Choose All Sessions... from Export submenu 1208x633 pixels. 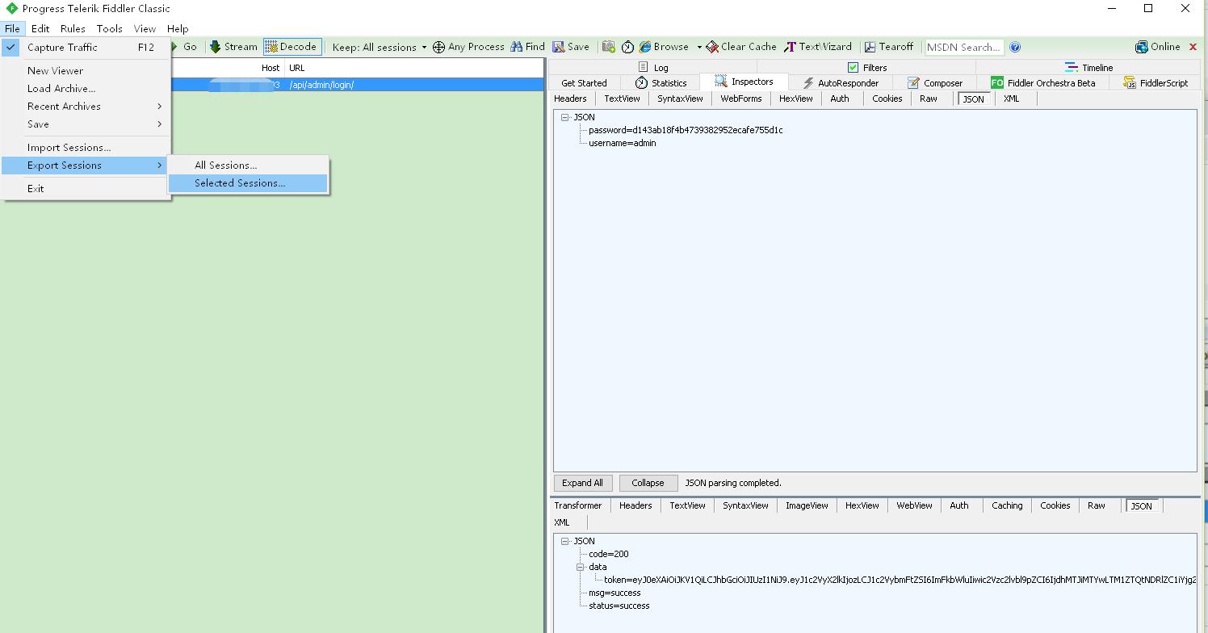point(248,165)
